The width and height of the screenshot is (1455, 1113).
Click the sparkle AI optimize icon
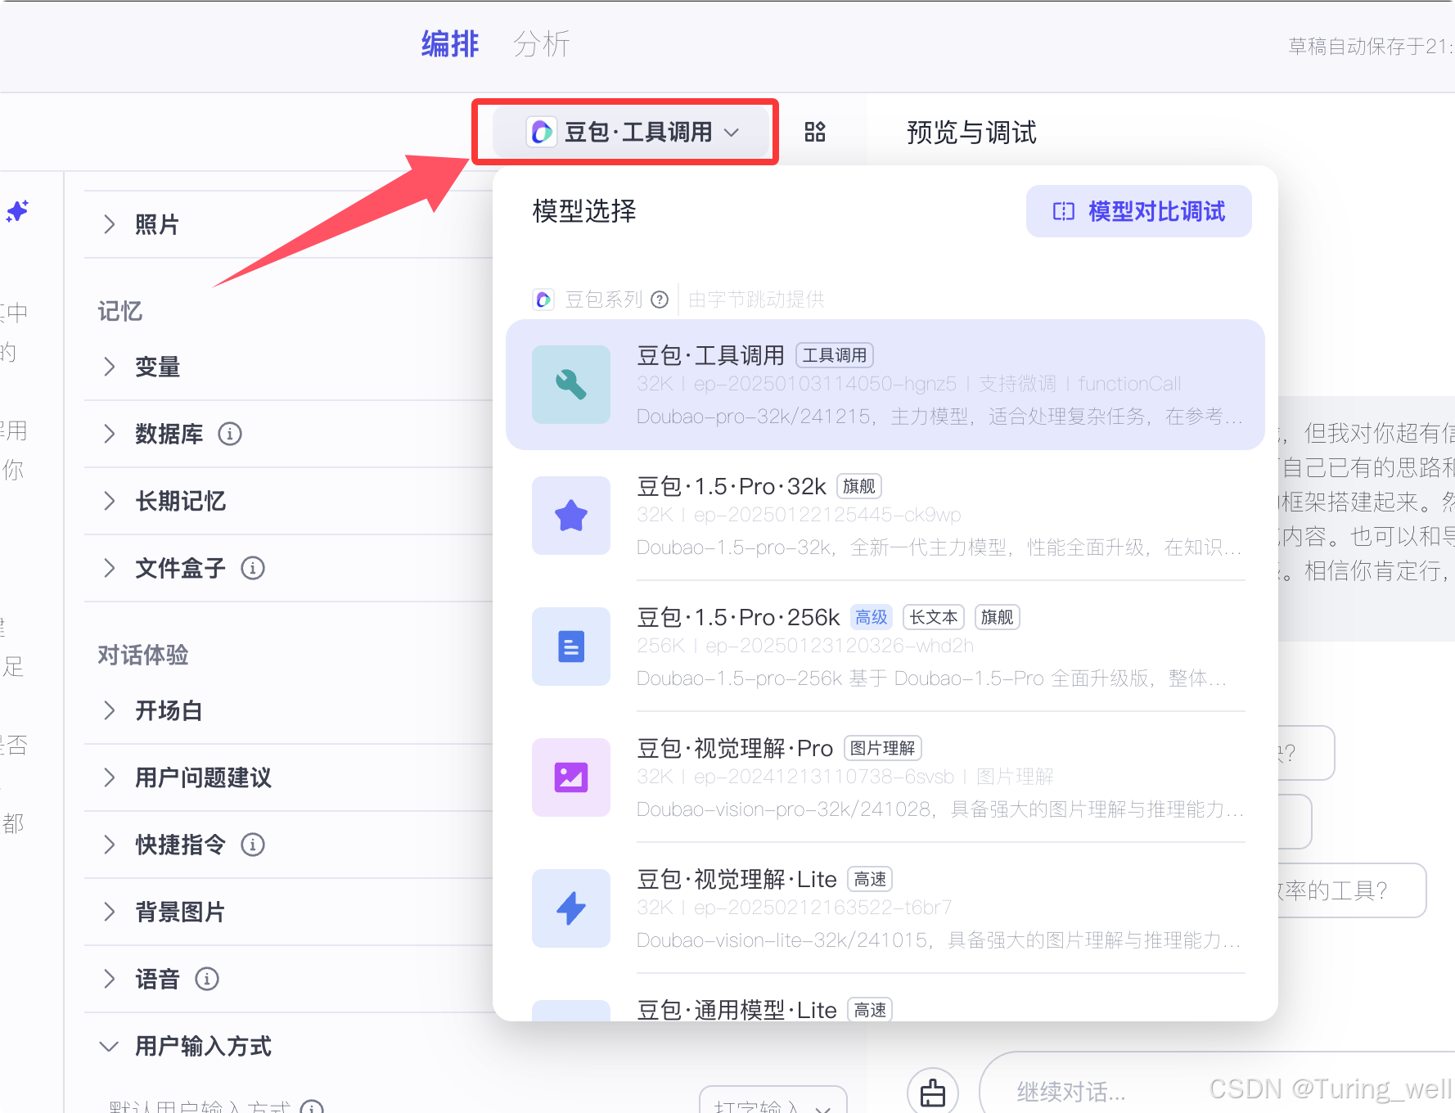pos(17,211)
